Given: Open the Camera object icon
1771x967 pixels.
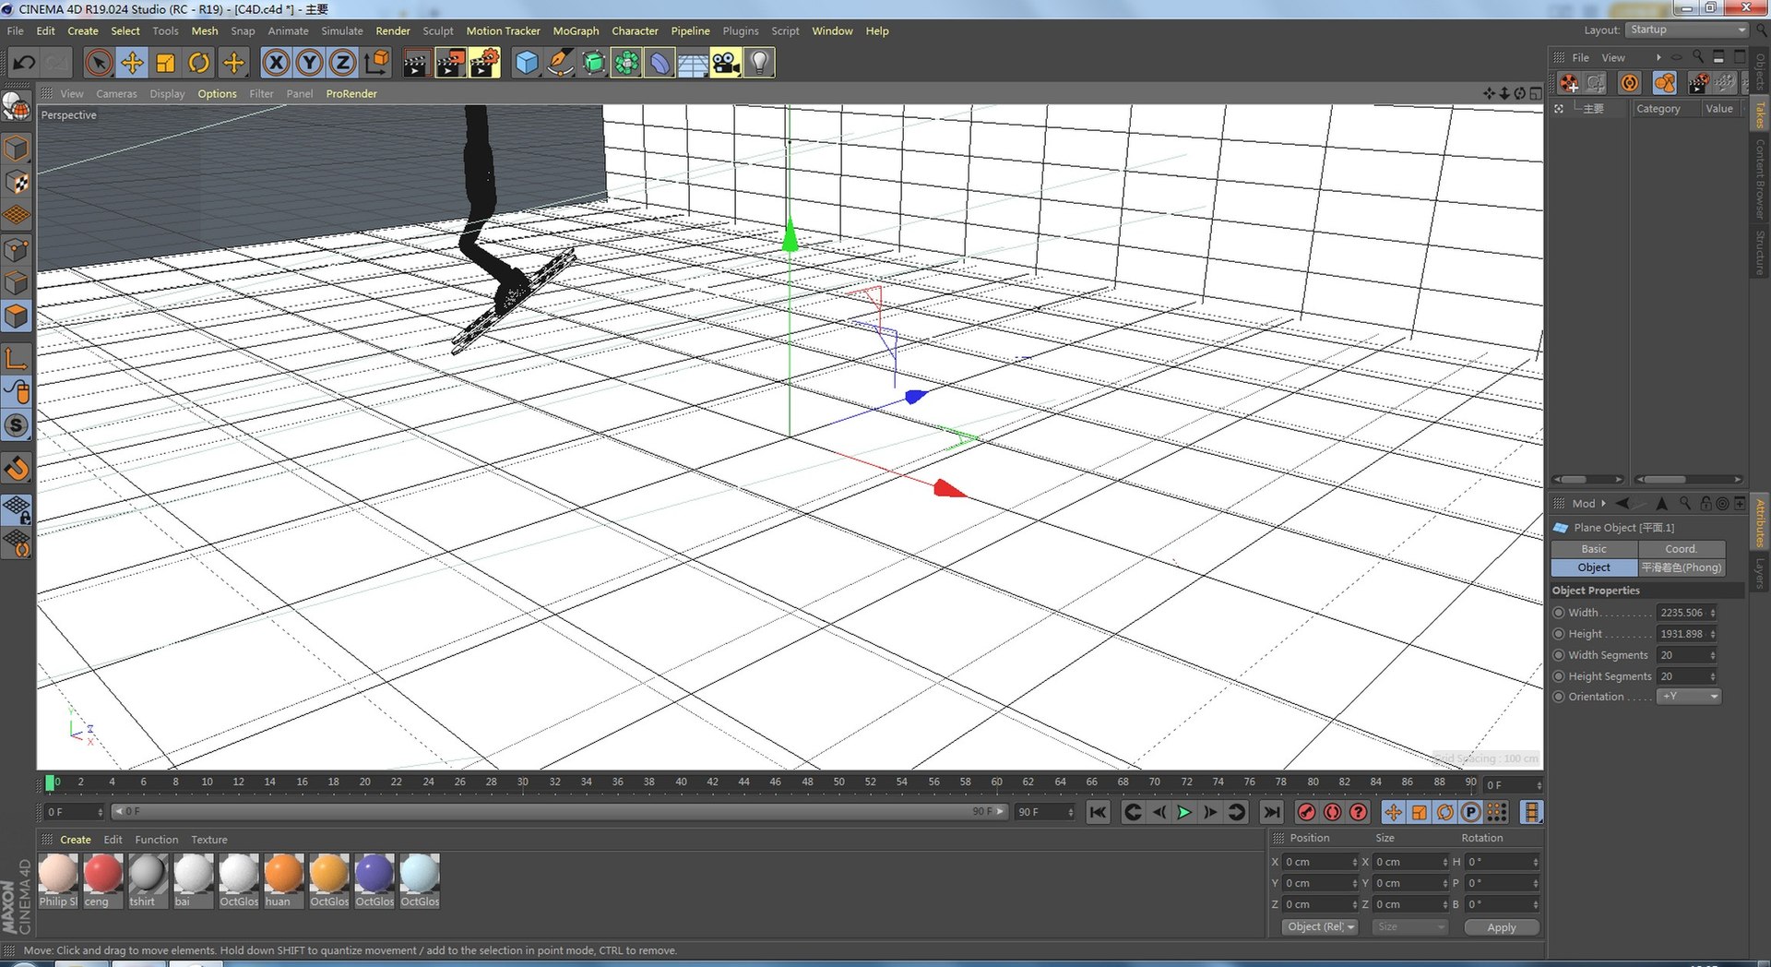Looking at the screenshot, I should pyautogui.click(x=726, y=63).
